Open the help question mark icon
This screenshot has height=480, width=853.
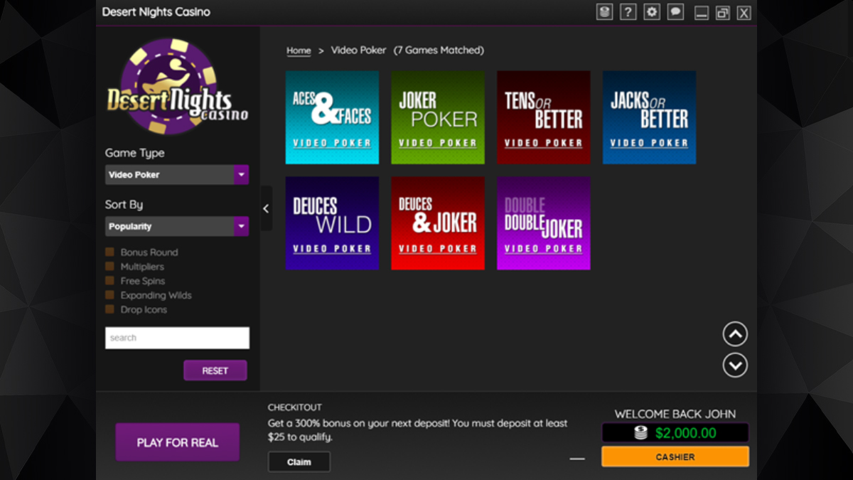pos(628,12)
